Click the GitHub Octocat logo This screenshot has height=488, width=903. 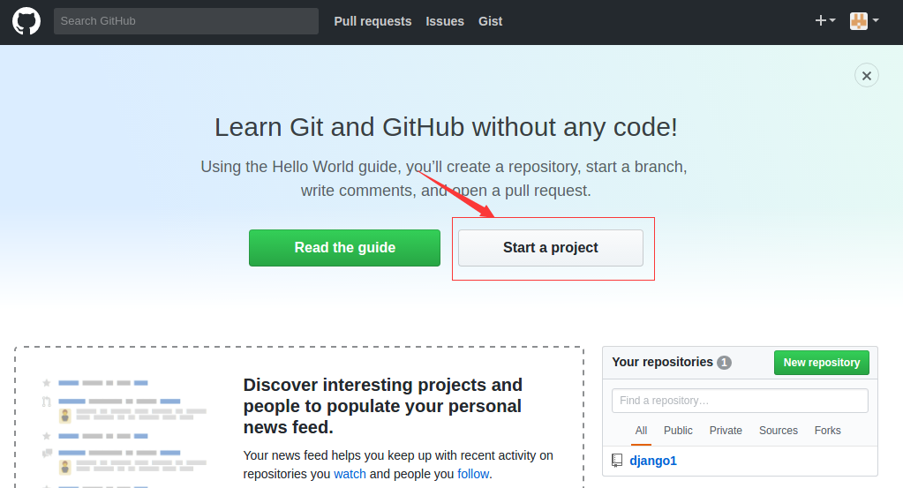(26, 21)
